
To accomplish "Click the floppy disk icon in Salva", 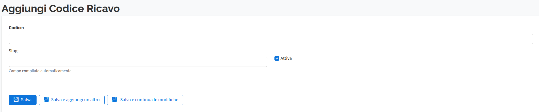I will click(x=16, y=99).
